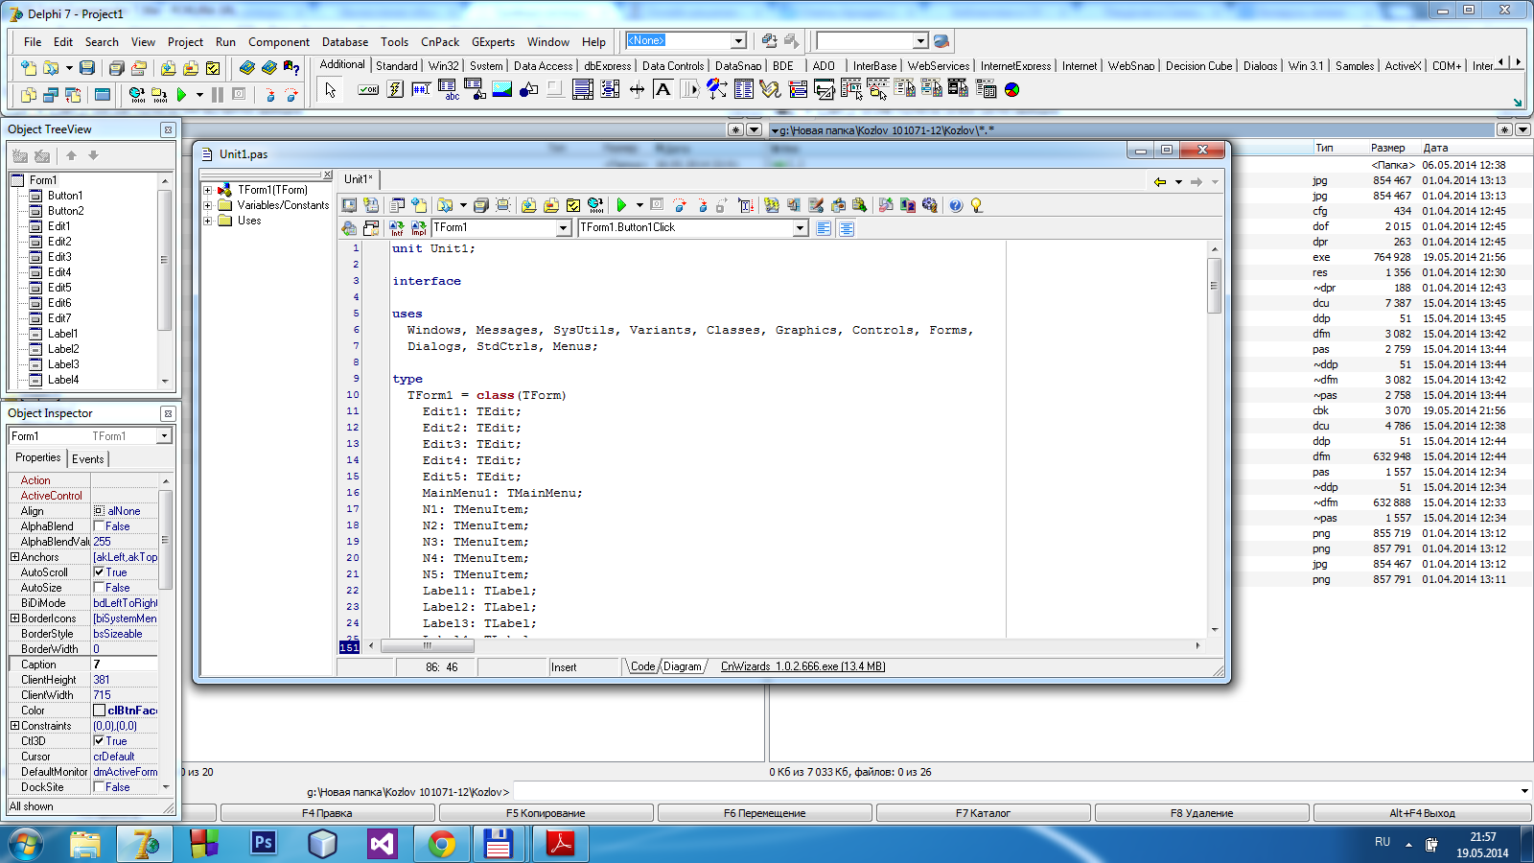Toggle the Ctl3D True checkbox

(99, 741)
